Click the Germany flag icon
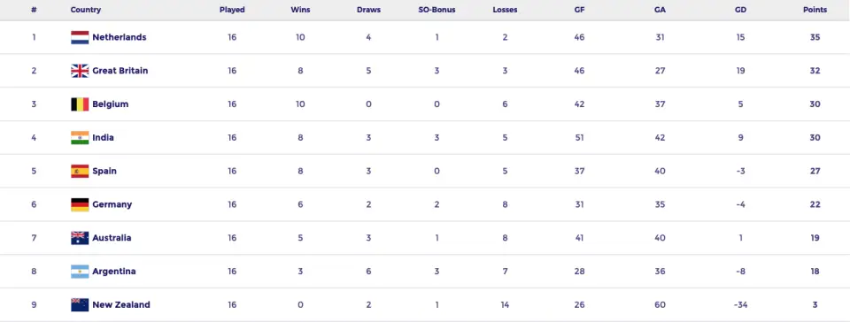The image size is (850, 322). pos(80,204)
